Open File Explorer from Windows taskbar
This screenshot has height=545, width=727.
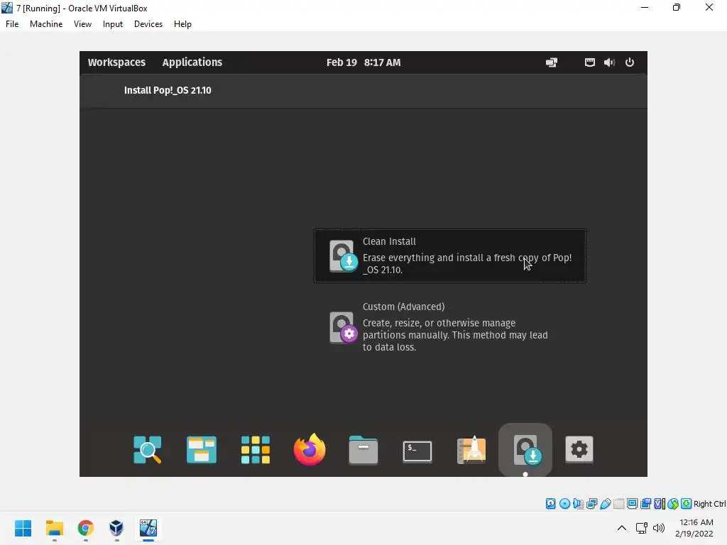pos(54,528)
